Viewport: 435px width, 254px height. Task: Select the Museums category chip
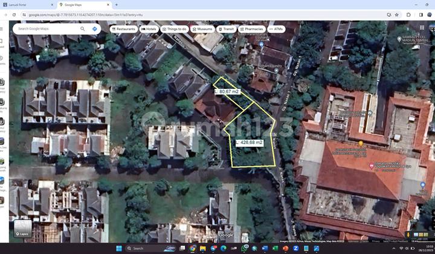click(x=202, y=29)
